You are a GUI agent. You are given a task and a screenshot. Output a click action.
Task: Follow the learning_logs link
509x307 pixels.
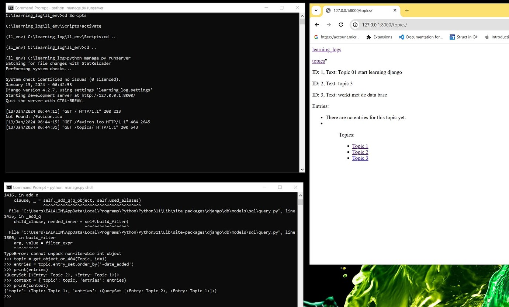pyautogui.click(x=326, y=49)
